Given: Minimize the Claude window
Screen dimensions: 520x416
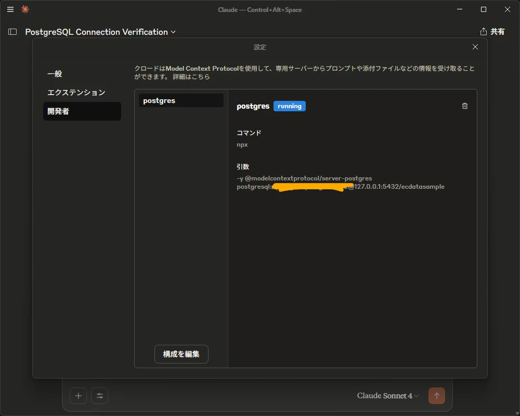Looking at the screenshot, I should coord(460,9).
